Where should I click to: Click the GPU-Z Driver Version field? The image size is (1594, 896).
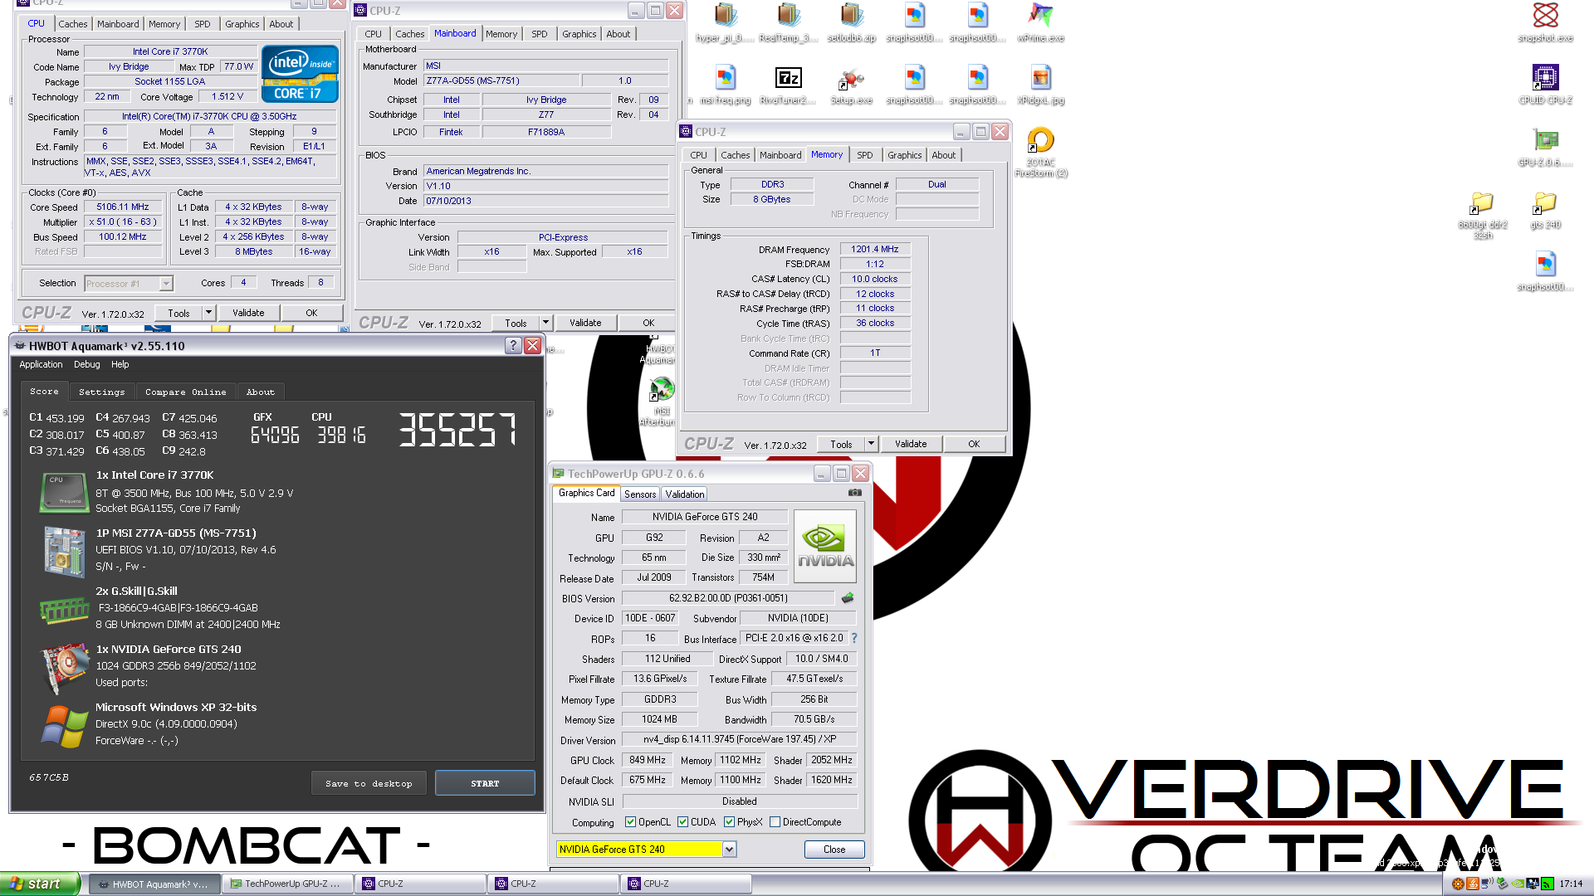tap(739, 739)
